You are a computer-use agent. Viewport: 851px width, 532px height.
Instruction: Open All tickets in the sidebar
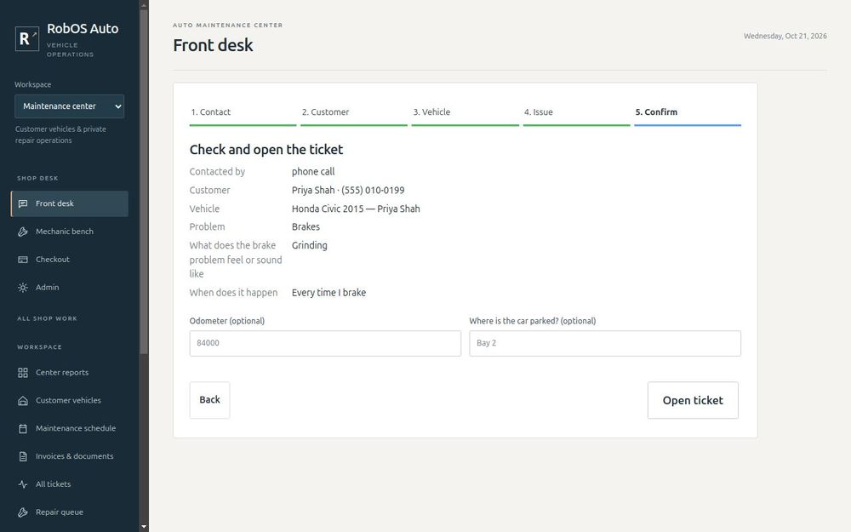(70, 484)
